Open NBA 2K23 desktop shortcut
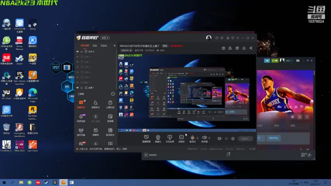Screen dimensions: 331x186 click(19, 146)
